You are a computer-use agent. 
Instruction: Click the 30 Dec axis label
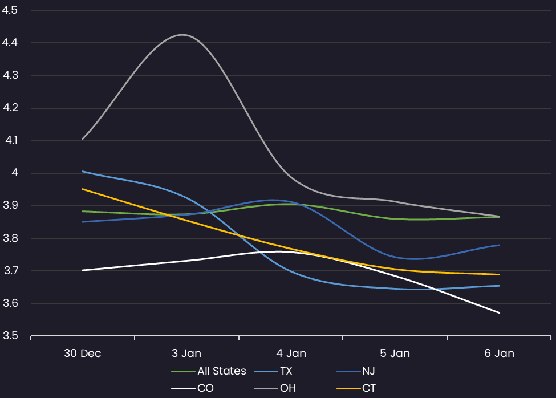[x=82, y=354]
